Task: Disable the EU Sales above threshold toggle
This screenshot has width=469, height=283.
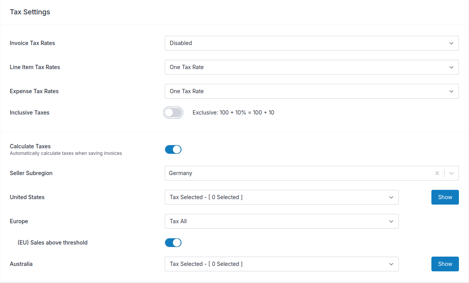Action: click(173, 243)
